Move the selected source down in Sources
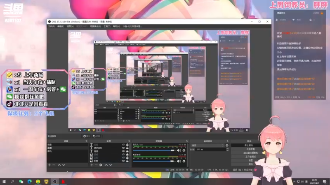This screenshot has width=330, height=185. coord(111,165)
